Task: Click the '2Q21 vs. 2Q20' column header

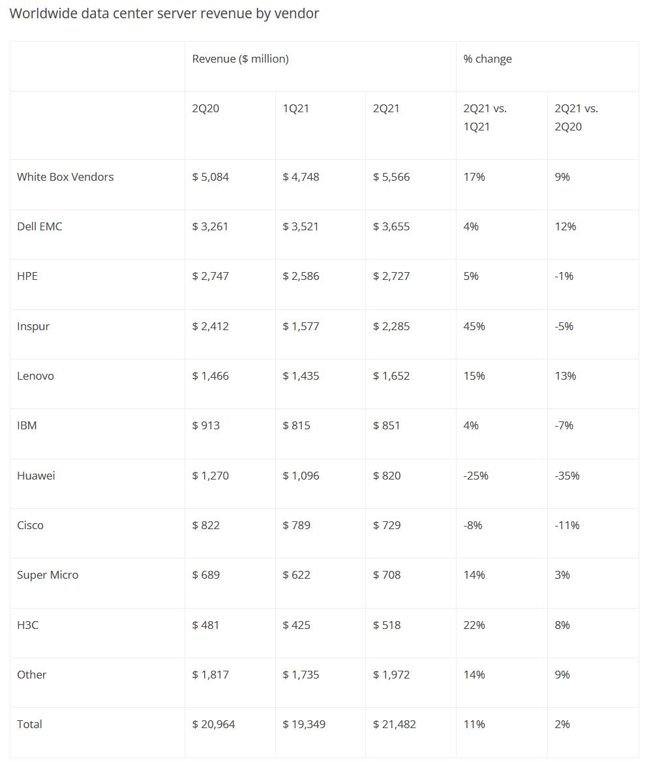Action: [x=576, y=117]
